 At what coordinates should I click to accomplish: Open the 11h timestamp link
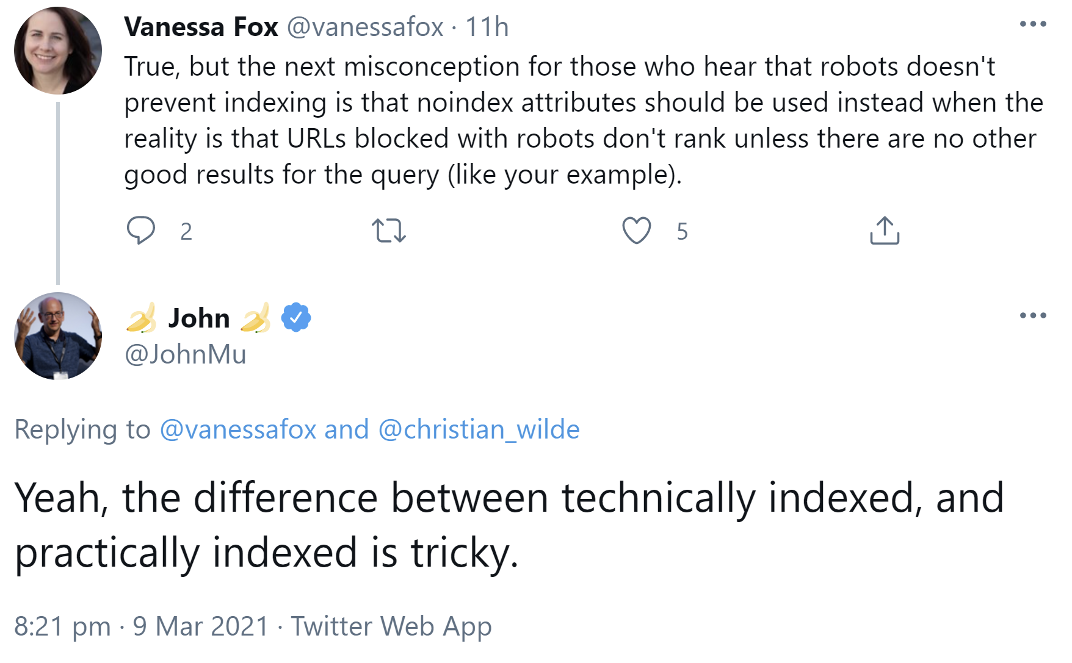click(487, 27)
